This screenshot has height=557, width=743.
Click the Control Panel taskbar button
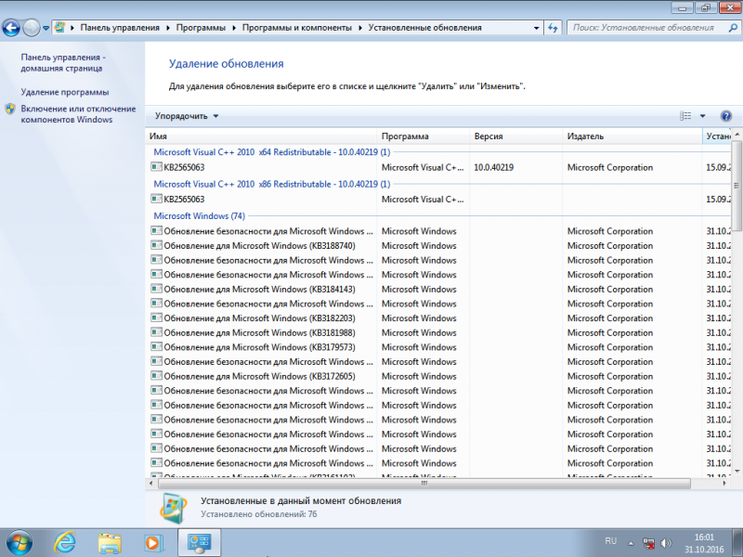point(199,543)
